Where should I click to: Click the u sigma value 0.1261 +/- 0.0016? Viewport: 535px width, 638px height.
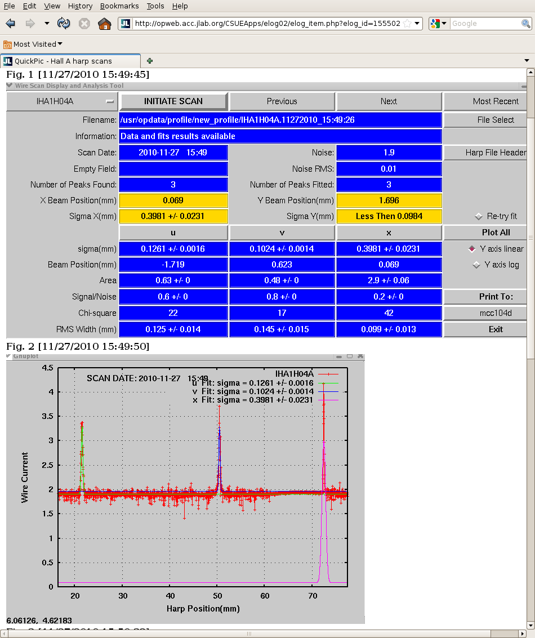(x=173, y=248)
